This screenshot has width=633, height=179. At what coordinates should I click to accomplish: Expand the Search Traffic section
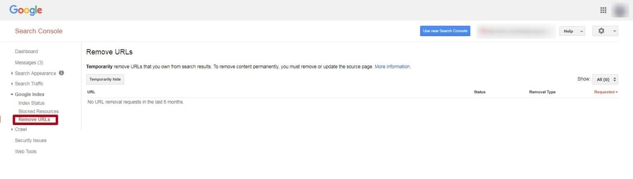[29, 84]
